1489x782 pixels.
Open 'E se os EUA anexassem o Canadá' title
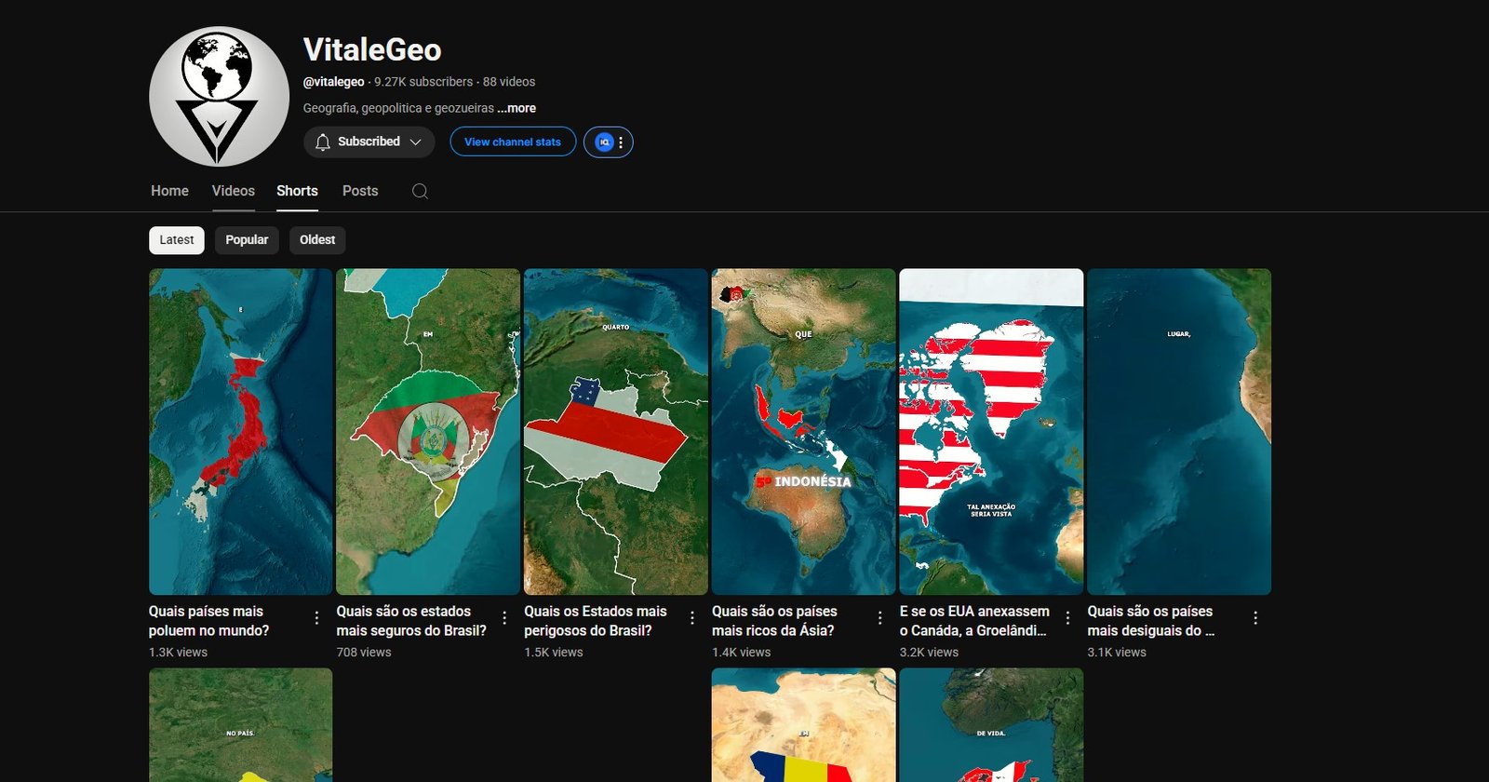click(974, 621)
